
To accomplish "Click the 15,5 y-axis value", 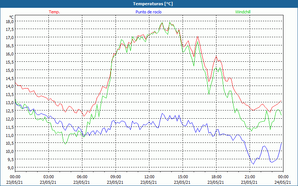I will coord(10,62).
